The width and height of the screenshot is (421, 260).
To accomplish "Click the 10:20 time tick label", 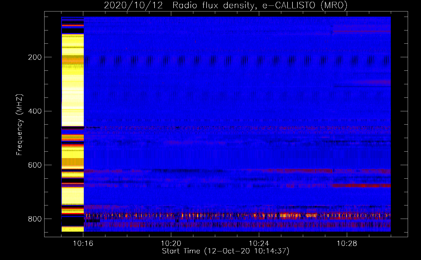I will (171, 244).
